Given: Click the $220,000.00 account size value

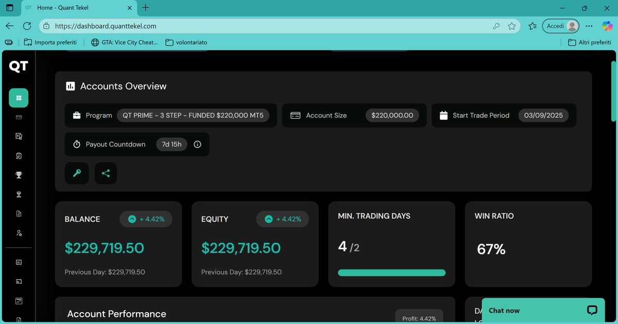Looking at the screenshot, I should [392, 115].
